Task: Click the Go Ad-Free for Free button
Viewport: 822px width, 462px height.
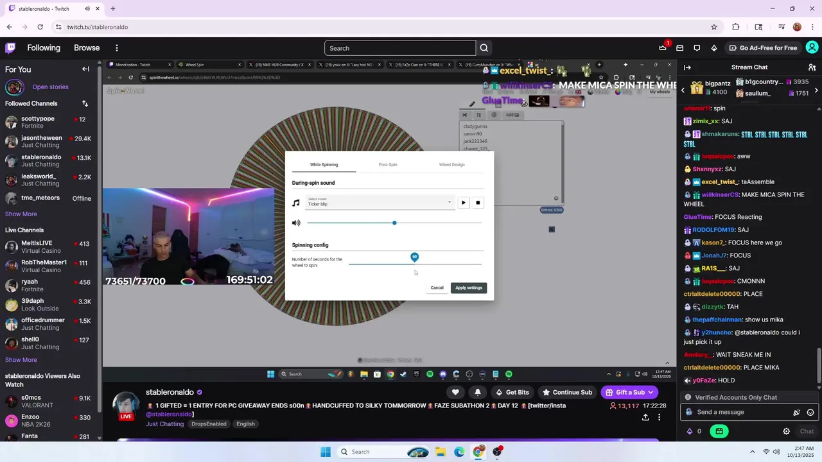Action: coord(762,48)
